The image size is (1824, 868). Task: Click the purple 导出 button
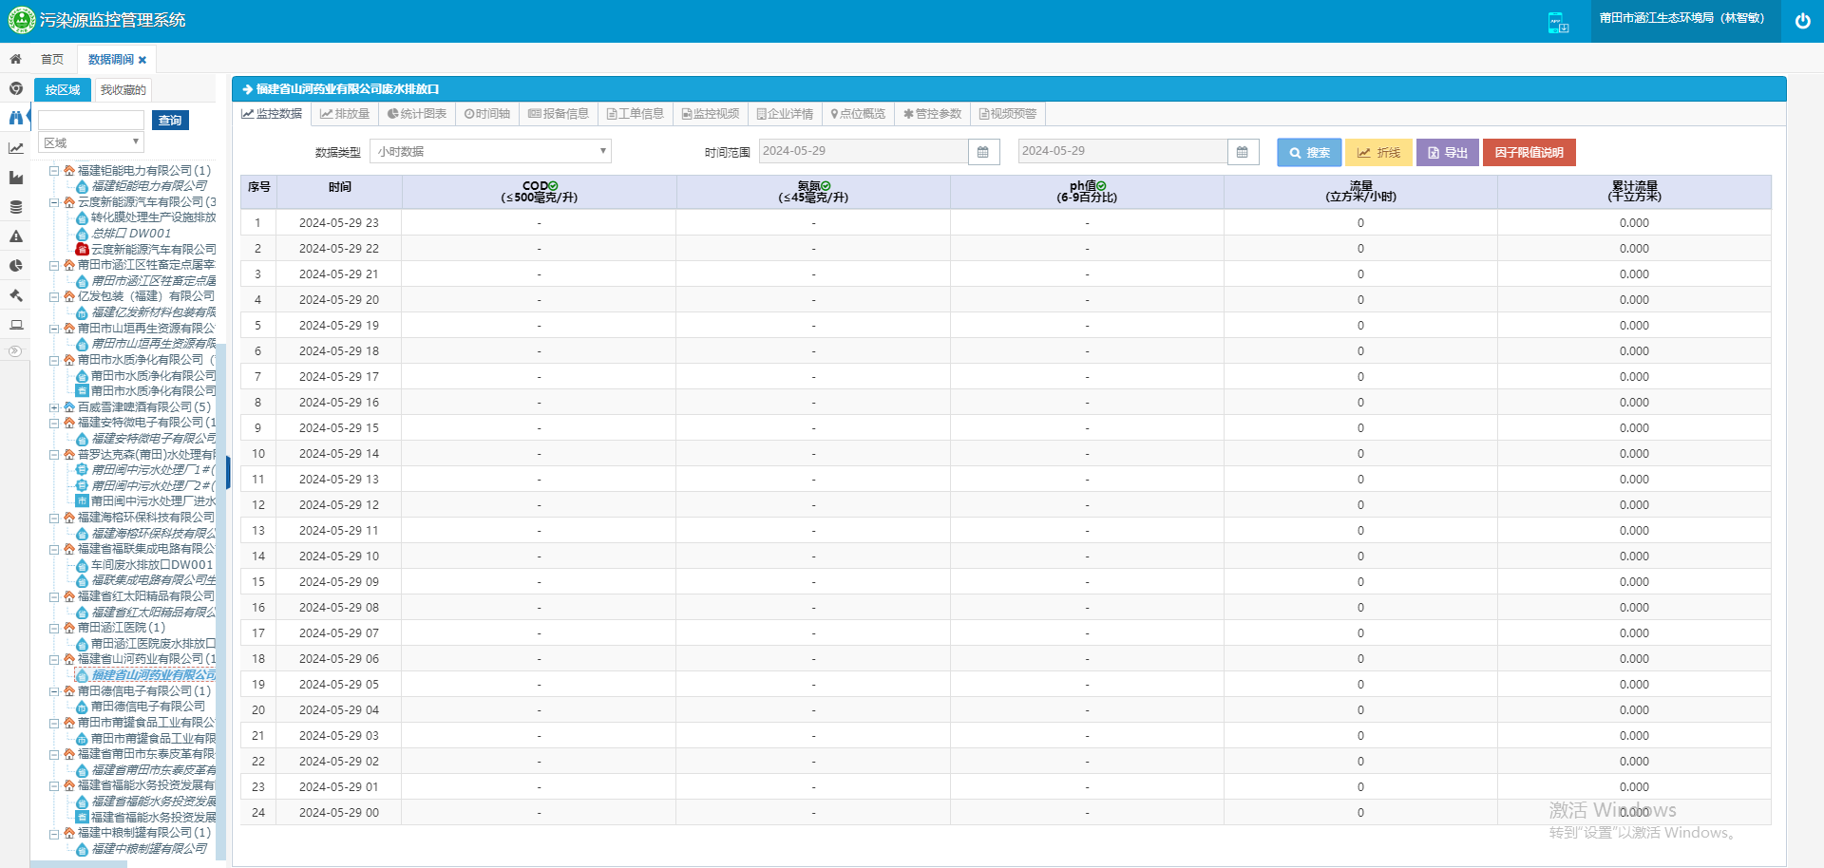coord(1448,152)
